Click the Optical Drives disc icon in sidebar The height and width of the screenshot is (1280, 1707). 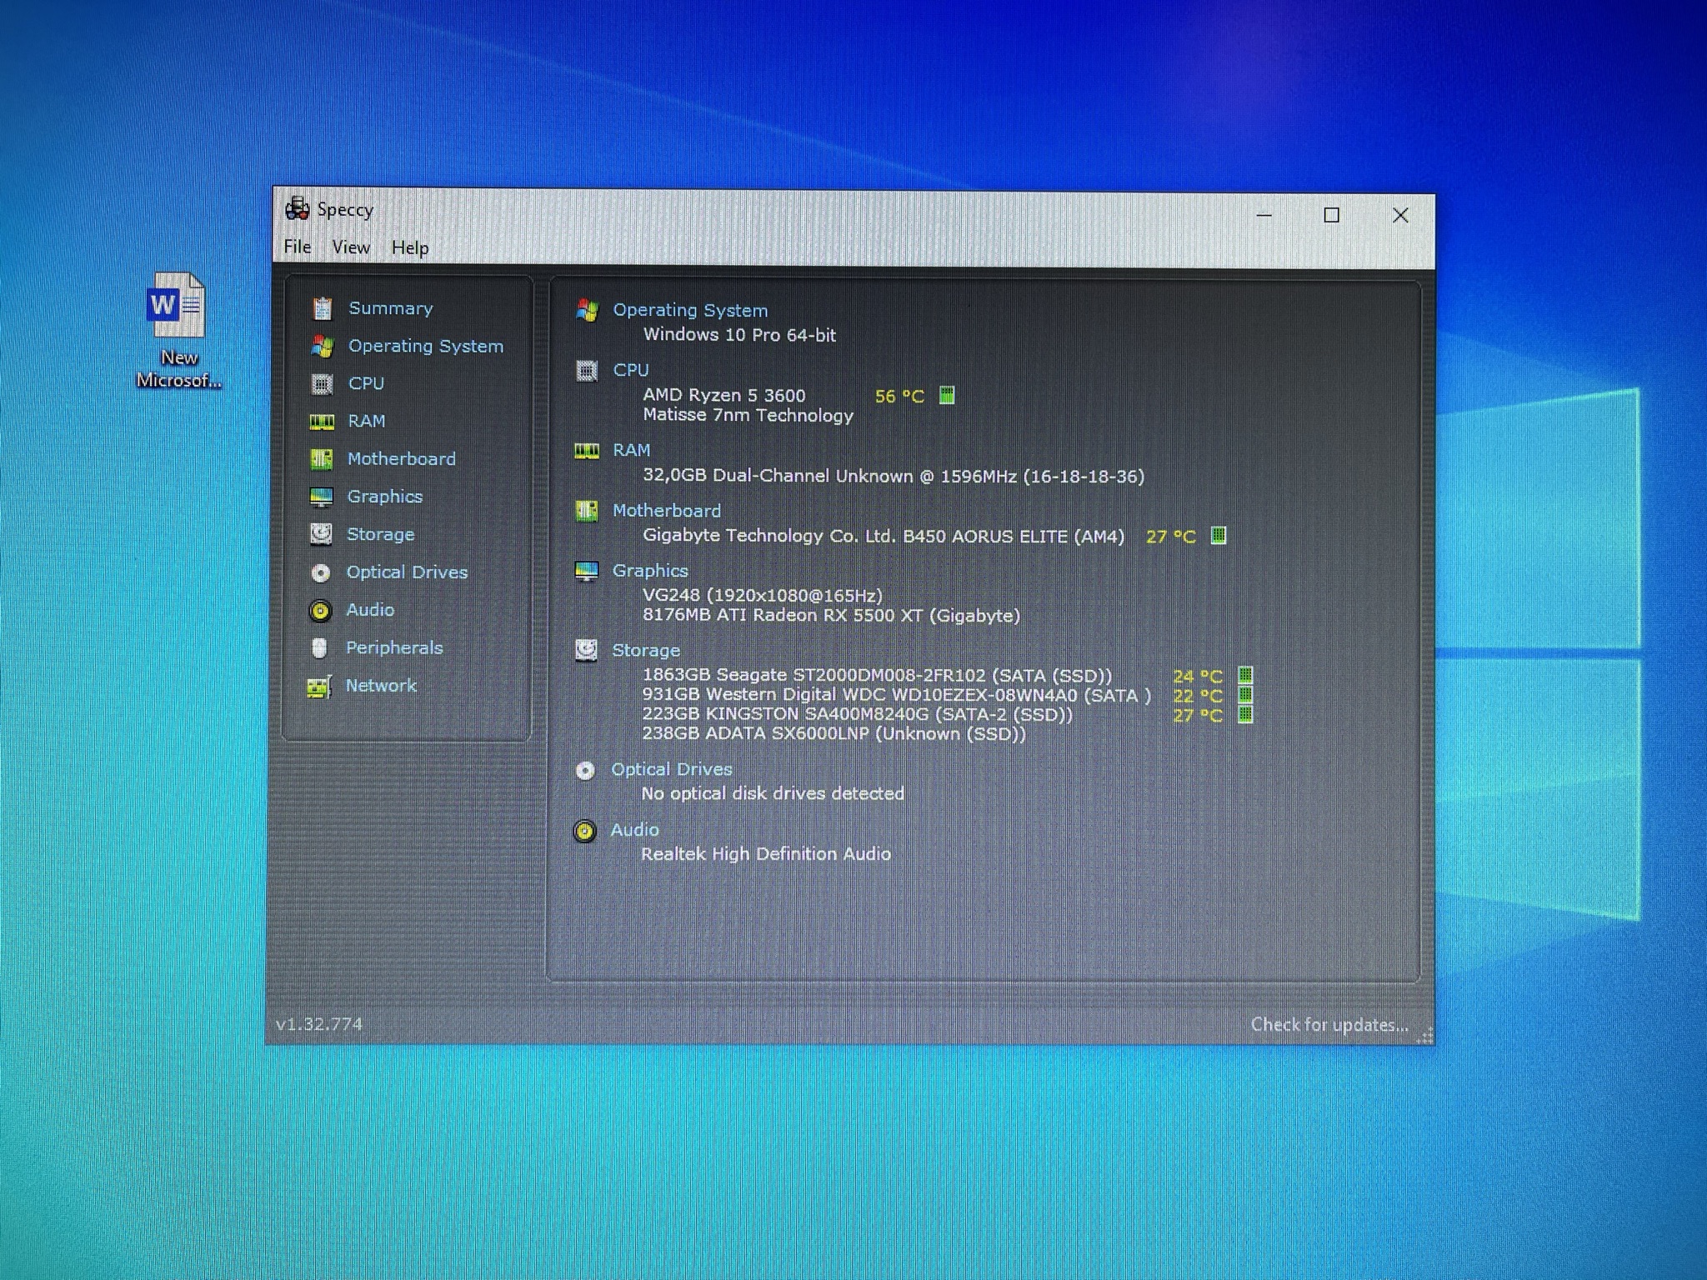(321, 572)
